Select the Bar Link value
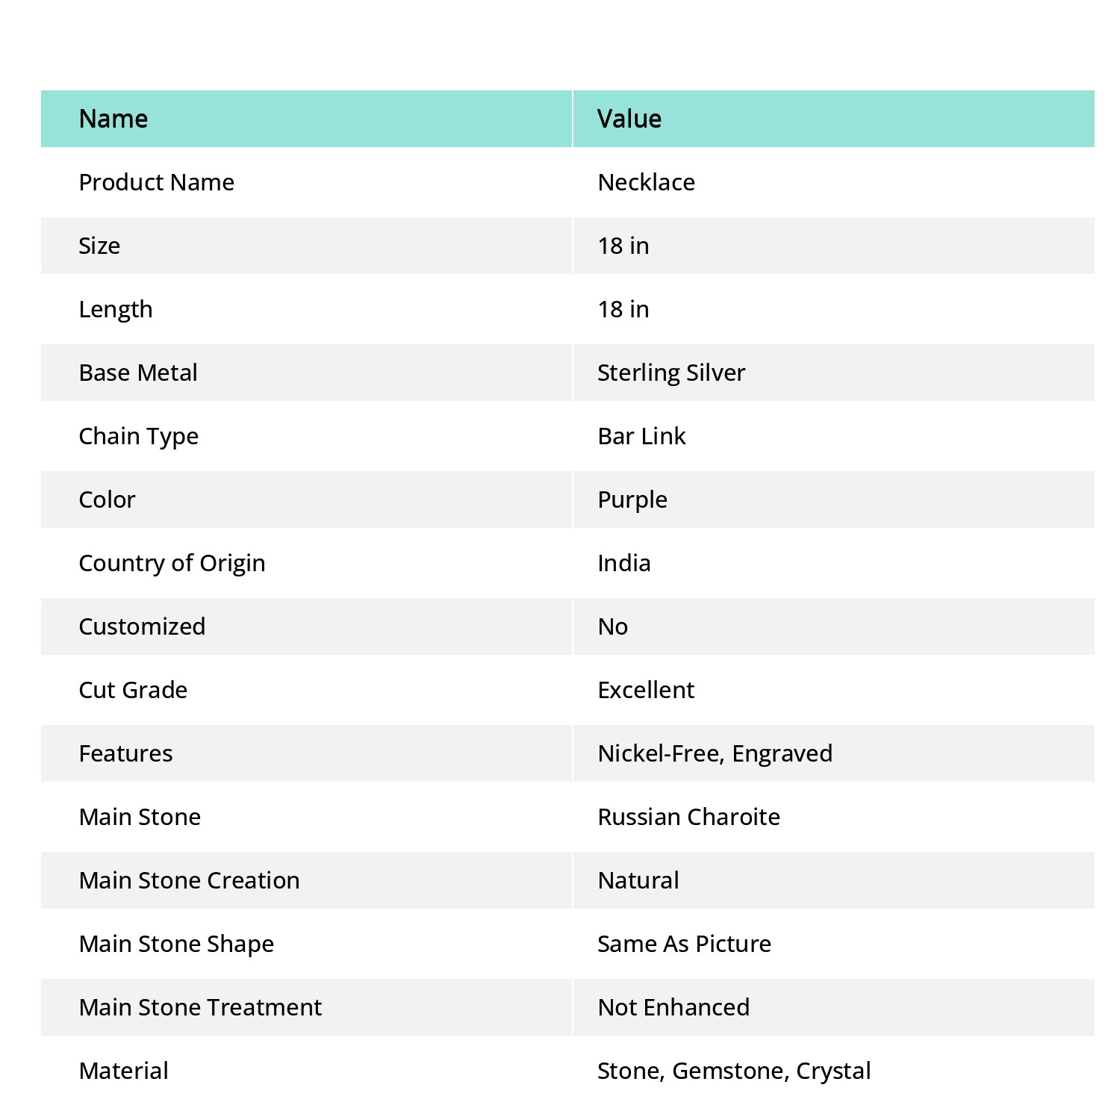This screenshot has width=1120, height=1120. tap(641, 436)
